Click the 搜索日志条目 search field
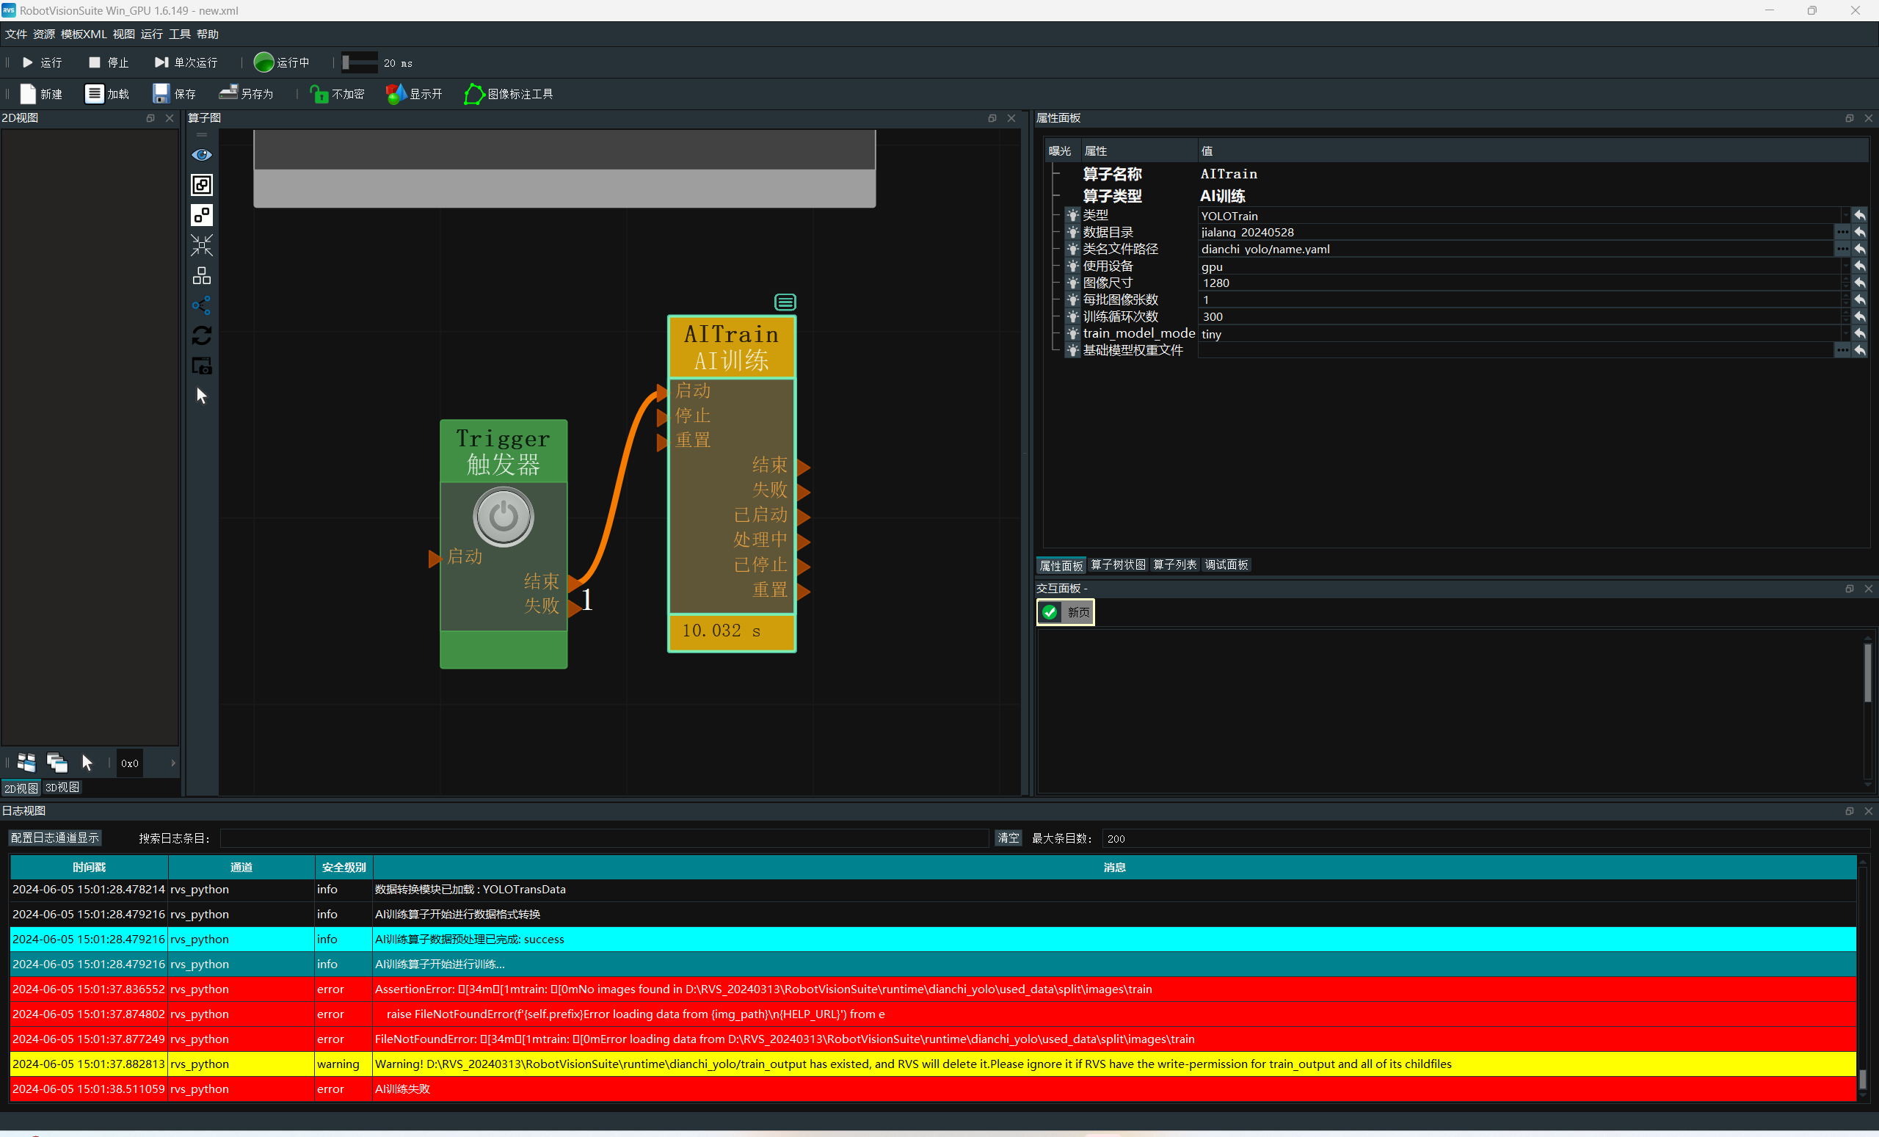1879x1137 pixels. [604, 838]
